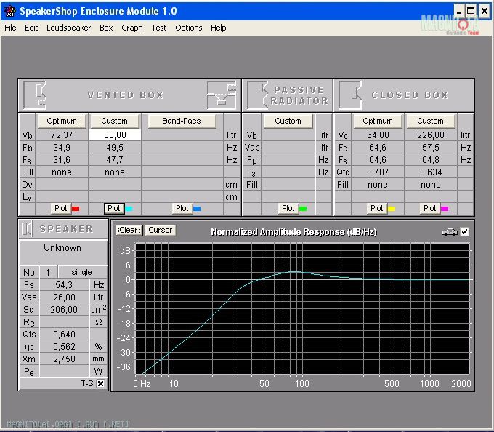
Task: Click the car icon above the graph
Action: [x=449, y=231]
